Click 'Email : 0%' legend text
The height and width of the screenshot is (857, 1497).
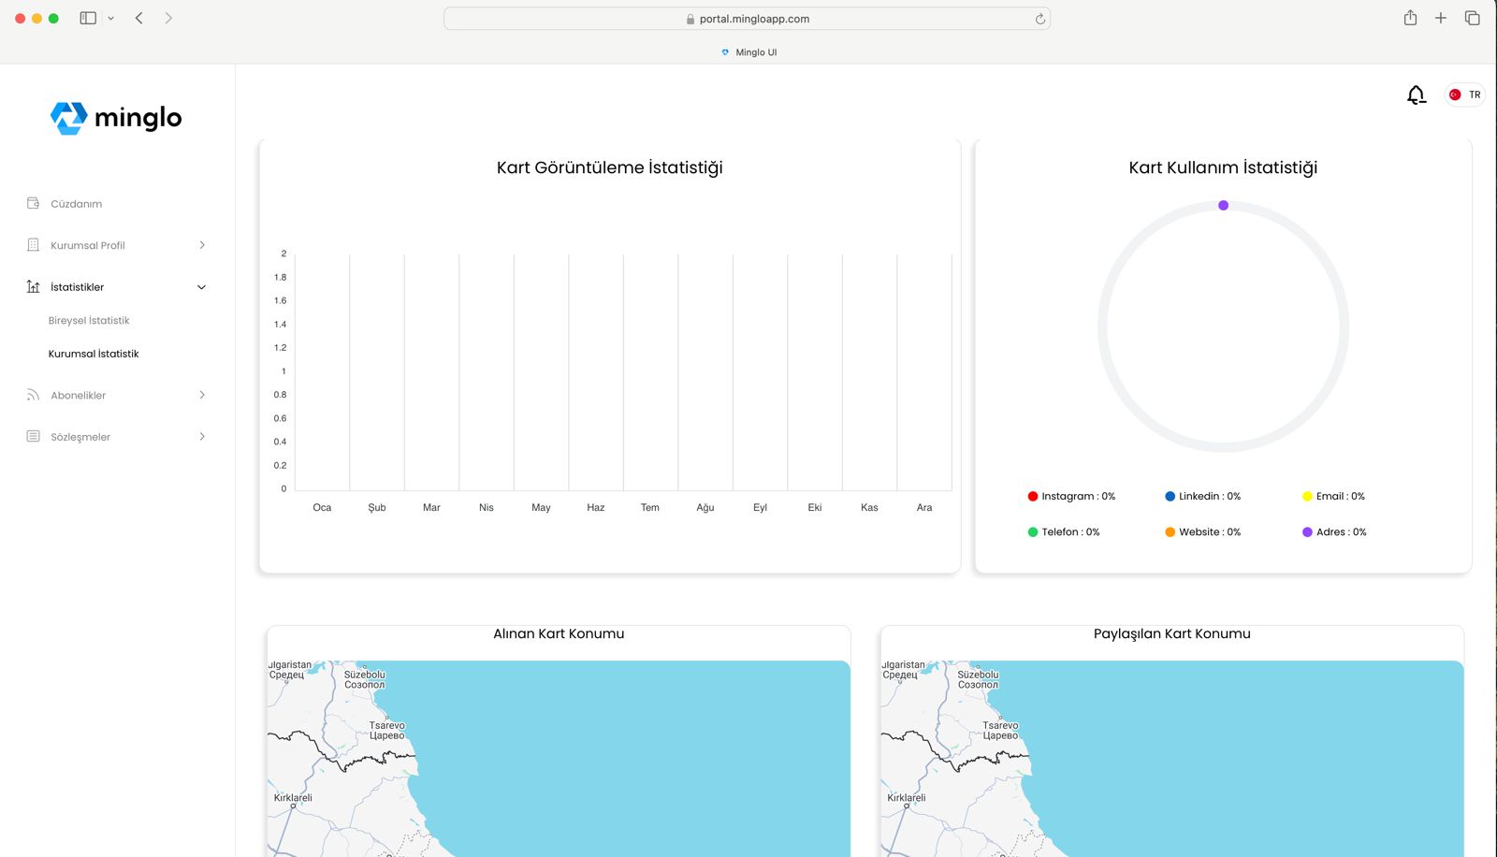click(x=1341, y=496)
